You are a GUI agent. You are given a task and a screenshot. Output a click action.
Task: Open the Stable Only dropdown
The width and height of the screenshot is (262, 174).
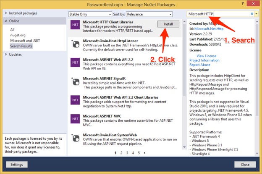(90, 14)
